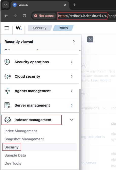The width and height of the screenshot is (116, 170).
Task: Click the Security operations shield icon
Action: (x=7, y=62)
